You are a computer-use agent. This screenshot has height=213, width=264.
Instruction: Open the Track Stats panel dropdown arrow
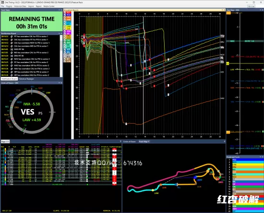[59, 10]
